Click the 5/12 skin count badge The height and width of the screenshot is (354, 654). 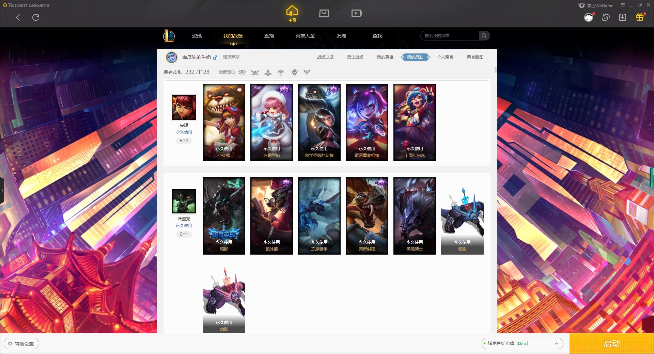point(184,141)
